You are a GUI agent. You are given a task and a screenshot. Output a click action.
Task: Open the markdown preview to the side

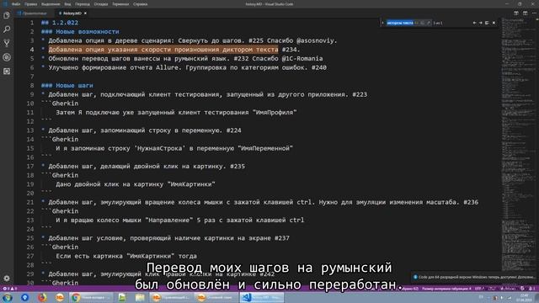coord(516,13)
